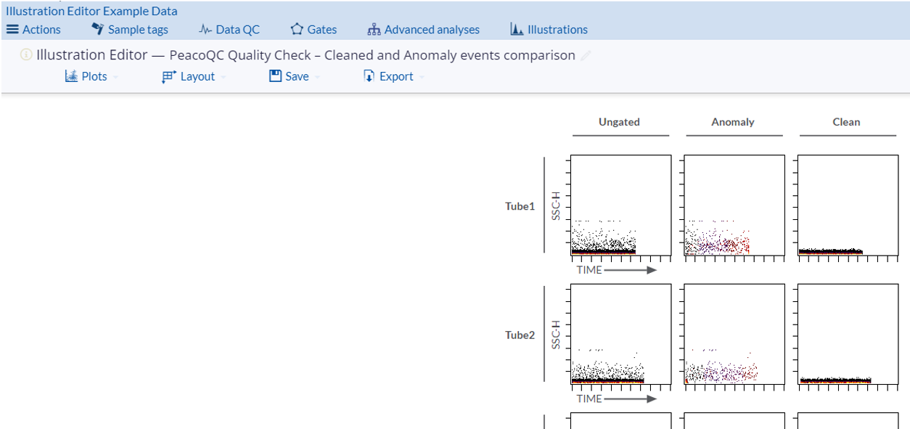Select the Anomaly plot for Tube2
The height and width of the screenshot is (429, 910).
pyautogui.click(x=733, y=335)
